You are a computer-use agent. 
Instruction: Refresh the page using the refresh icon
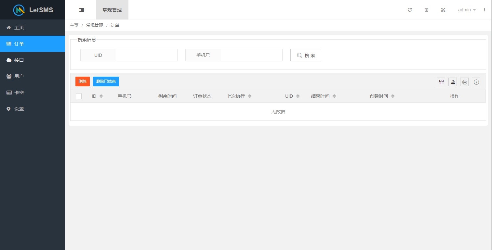pyautogui.click(x=409, y=10)
